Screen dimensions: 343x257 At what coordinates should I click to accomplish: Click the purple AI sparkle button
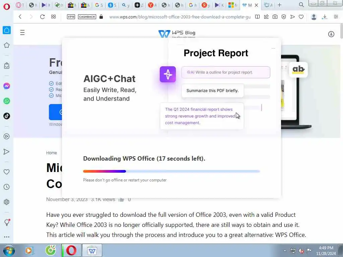pyautogui.click(x=168, y=74)
